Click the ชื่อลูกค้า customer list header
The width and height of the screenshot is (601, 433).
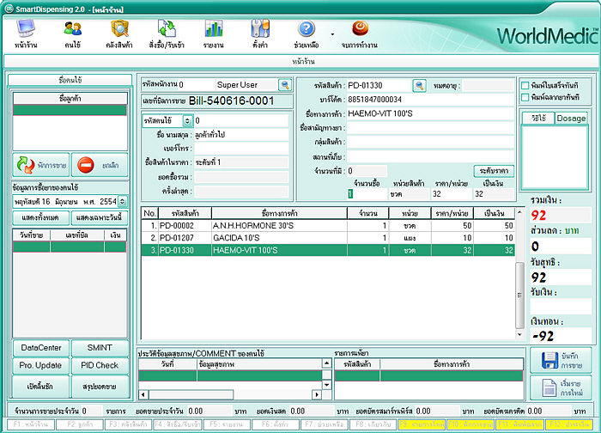[70, 99]
